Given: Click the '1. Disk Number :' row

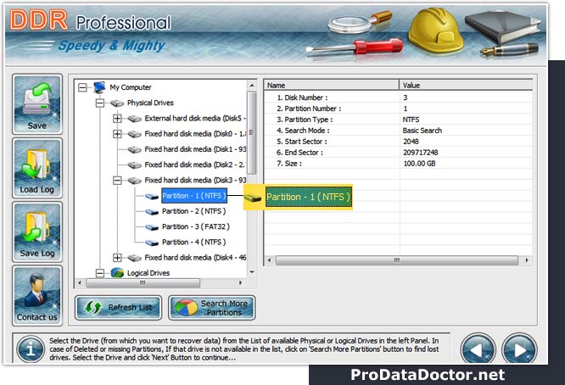Looking at the screenshot, I should pyautogui.click(x=398, y=98).
